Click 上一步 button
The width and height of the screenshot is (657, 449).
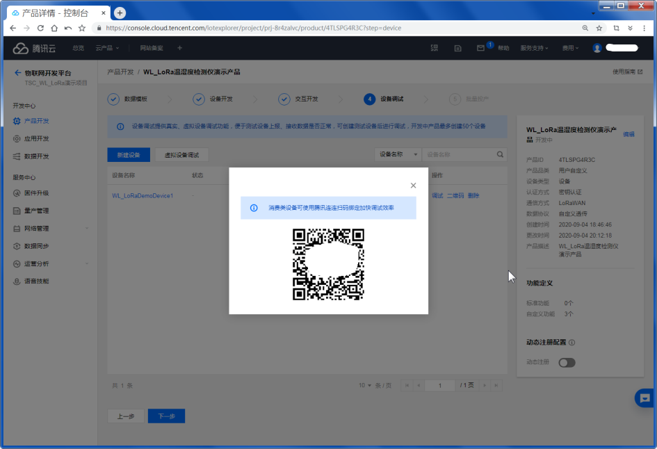(126, 416)
